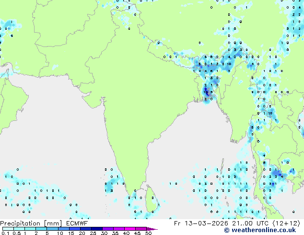This screenshot has width=304, height=235.
Task: Click the "21..00 UTC" forecast time text
Action: (250, 223)
